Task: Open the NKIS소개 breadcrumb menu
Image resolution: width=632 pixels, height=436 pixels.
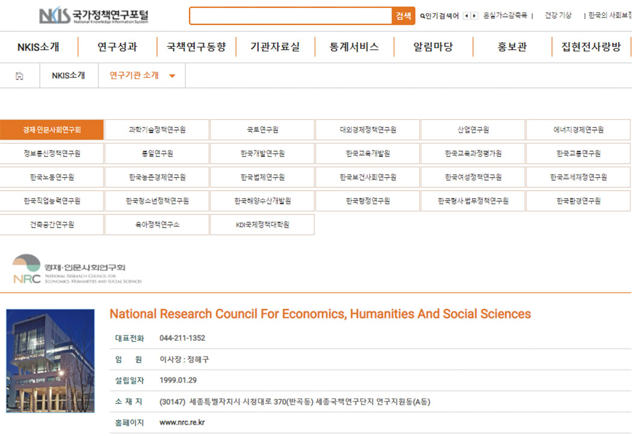Action: 69,75
